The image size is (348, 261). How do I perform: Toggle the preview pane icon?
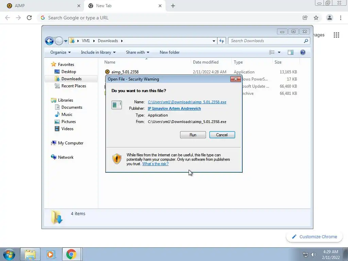tap(290, 52)
